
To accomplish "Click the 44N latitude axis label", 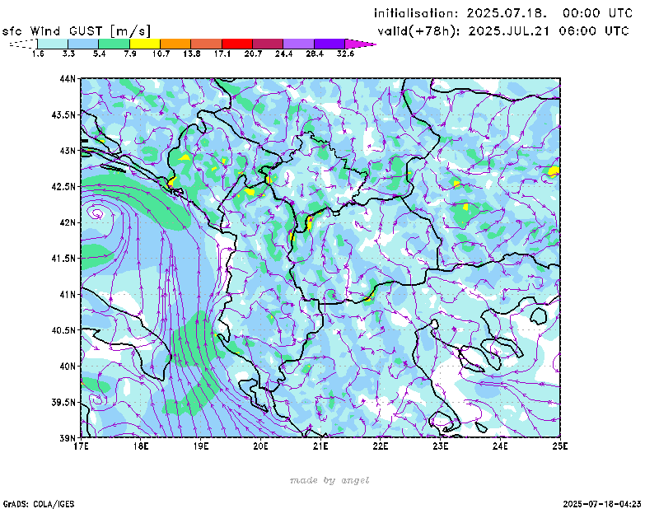I will click(x=67, y=79).
